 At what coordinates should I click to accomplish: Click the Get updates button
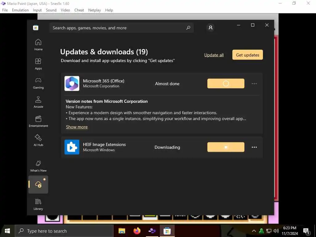click(x=247, y=55)
